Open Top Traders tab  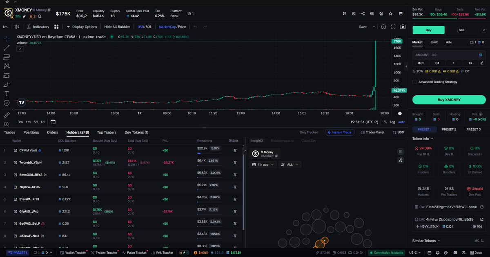(x=107, y=132)
